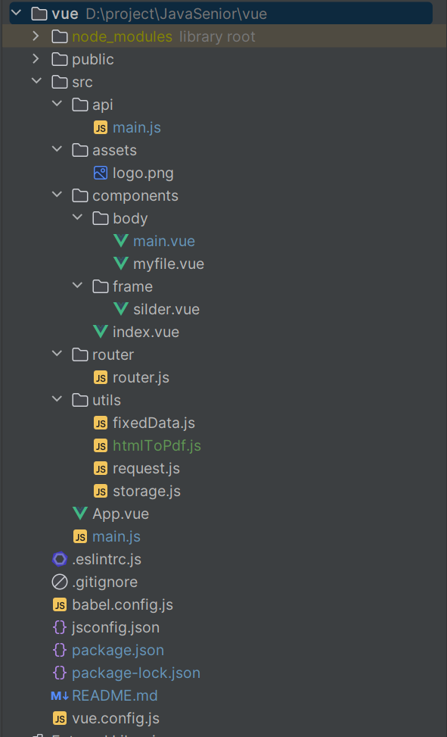Screen dimensions: 447x737
Task: Collapse the vue project root node
Action: click(16, 13)
